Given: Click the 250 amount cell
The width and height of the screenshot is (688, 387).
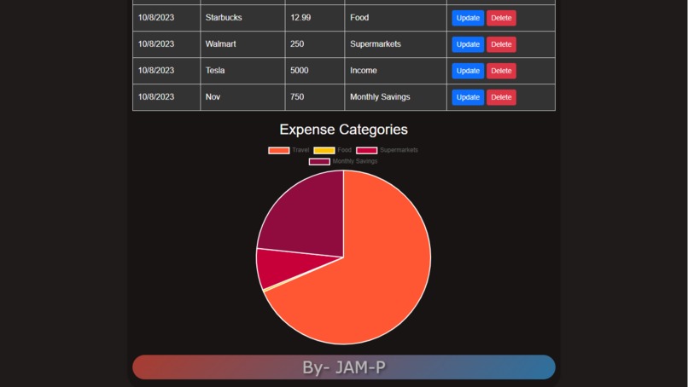Looking at the screenshot, I should click(315, 44).
